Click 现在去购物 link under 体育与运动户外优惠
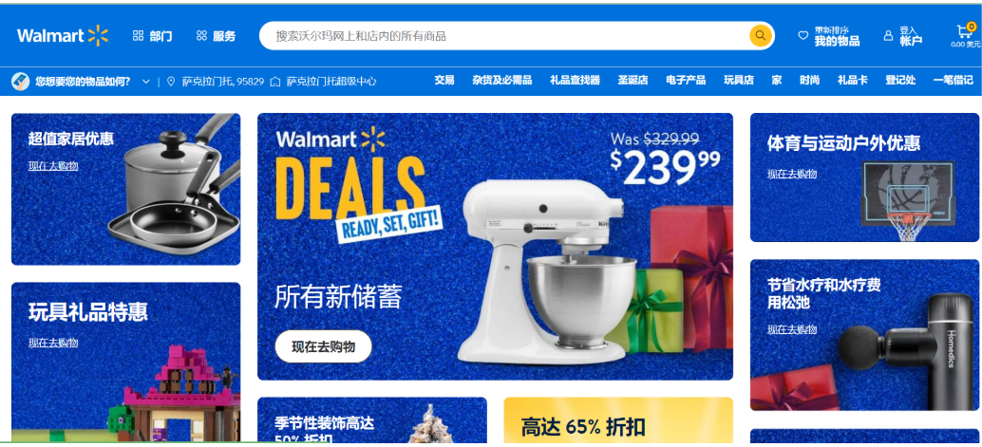The image size is (982, 447). pyautogui.click(x=792, y=174)
